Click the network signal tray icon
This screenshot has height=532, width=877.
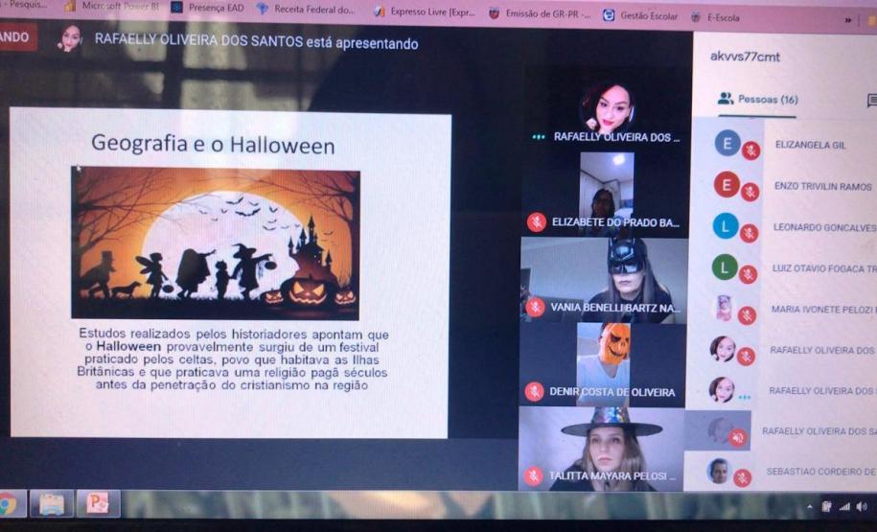coord(844,506)
